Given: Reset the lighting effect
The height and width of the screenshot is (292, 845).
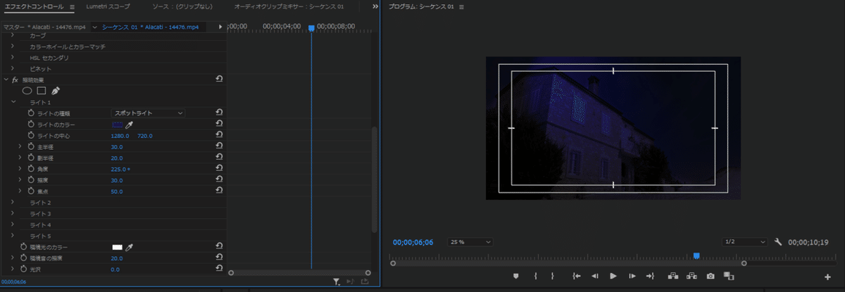Looking at the screenshot, I should 219,80.
